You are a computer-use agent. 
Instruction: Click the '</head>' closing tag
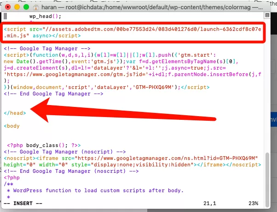click(x=15, y=113)
